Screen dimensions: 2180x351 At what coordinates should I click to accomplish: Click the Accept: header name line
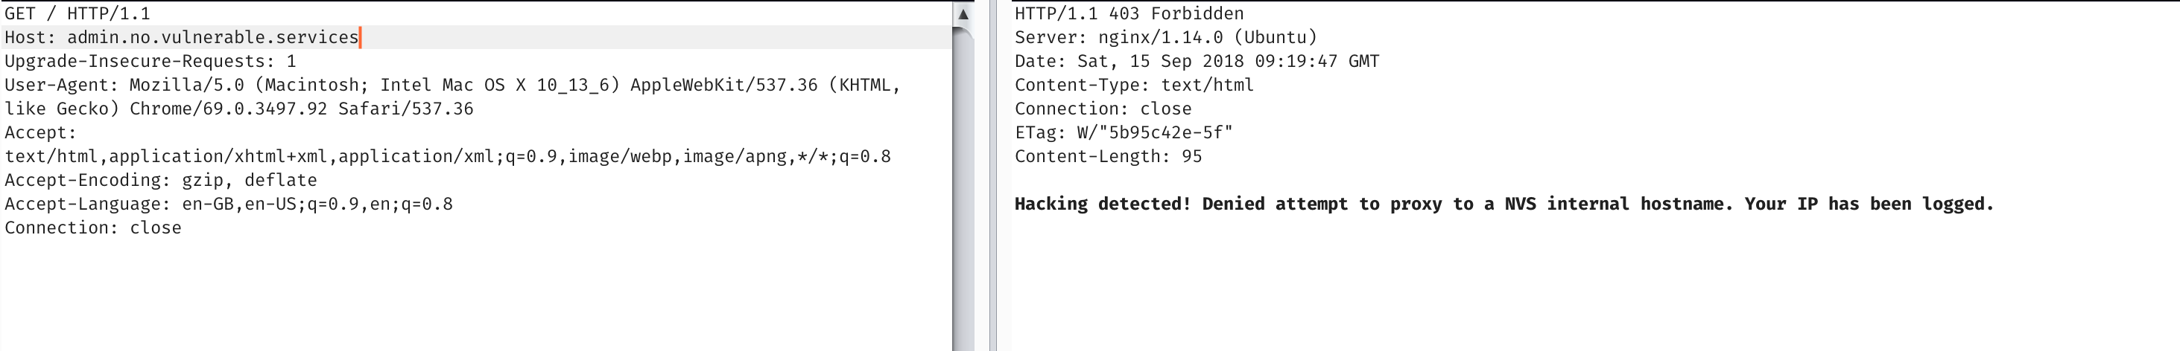41,132
